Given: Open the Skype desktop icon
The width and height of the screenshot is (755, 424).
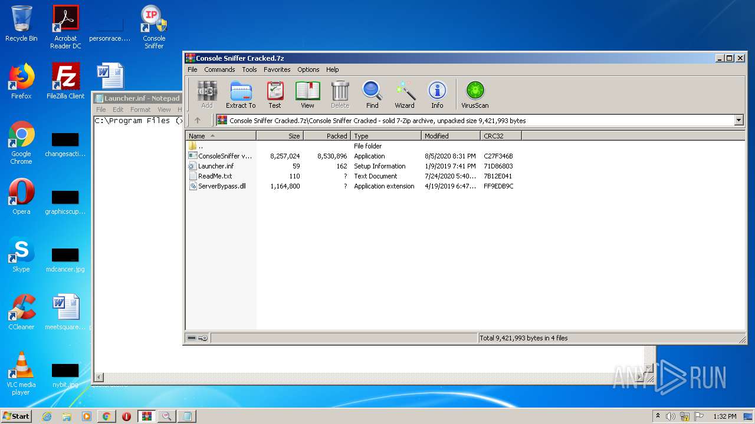Looking at the screenshot, I should (21, 254).
